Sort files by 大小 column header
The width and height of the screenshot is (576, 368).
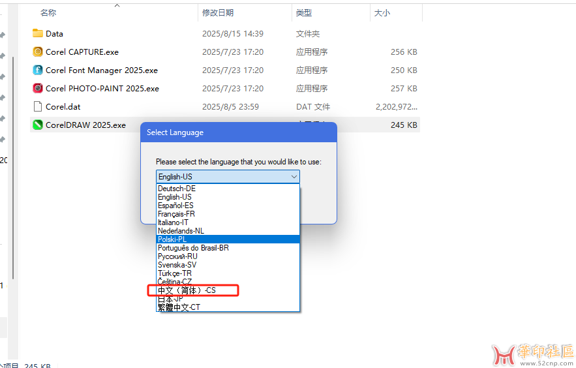point(382,13)
